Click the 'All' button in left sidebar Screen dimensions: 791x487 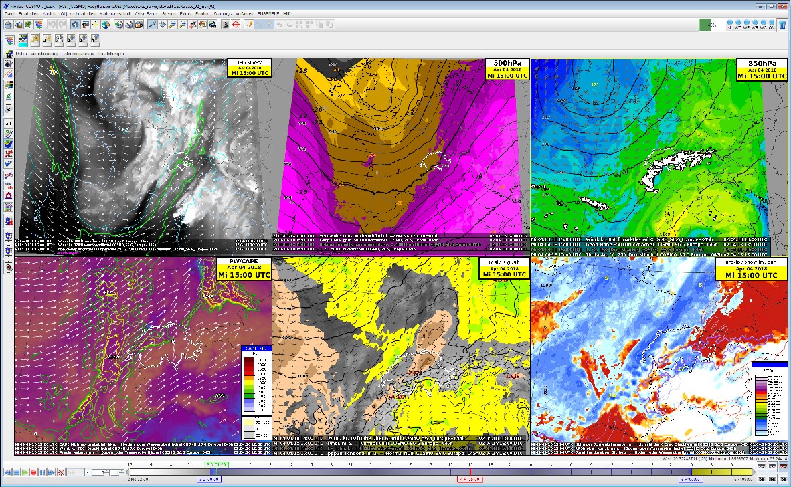pyautogui.click(x=8, y=124)
